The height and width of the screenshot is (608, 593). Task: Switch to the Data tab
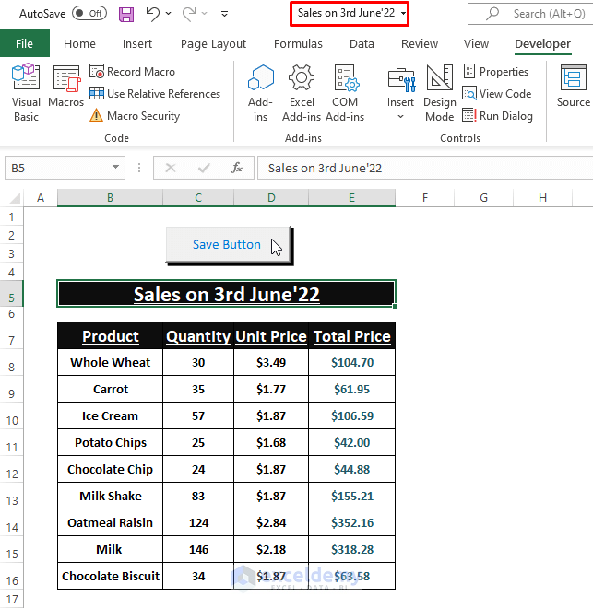[362, 44]
